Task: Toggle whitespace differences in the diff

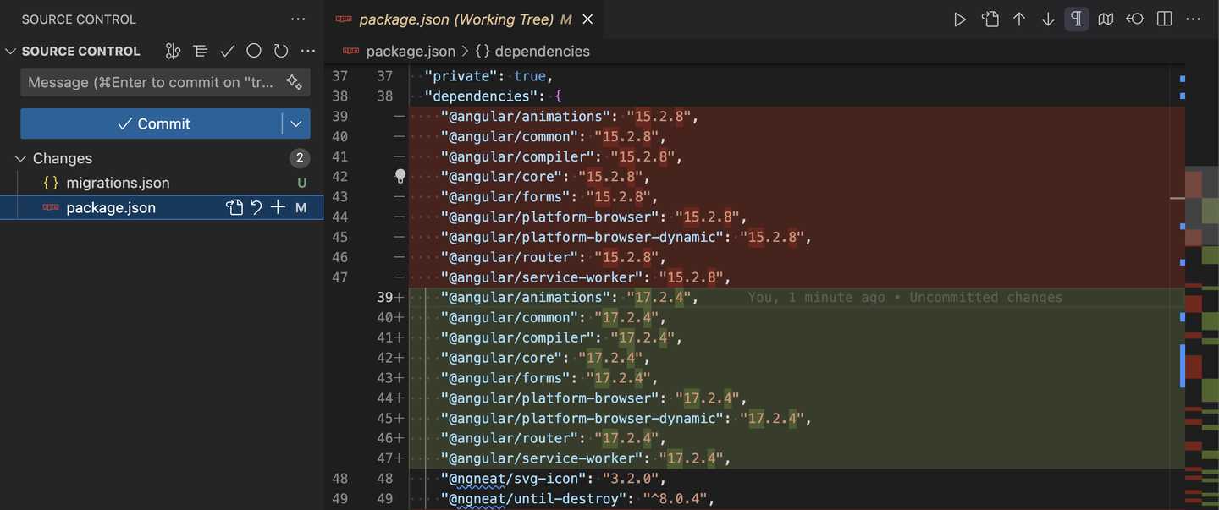Action: (1076, 19)
